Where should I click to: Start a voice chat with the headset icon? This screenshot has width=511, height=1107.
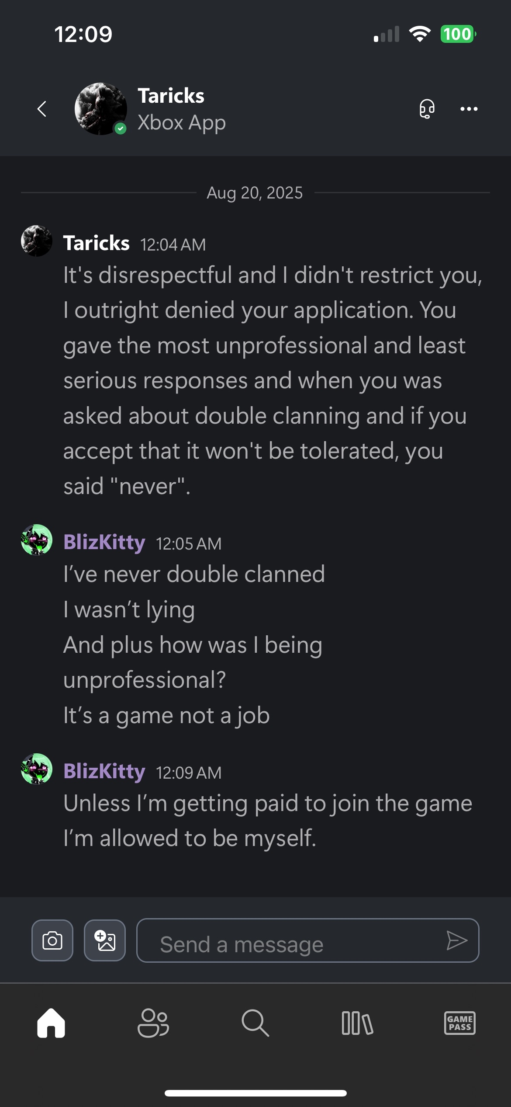point(427,109)
